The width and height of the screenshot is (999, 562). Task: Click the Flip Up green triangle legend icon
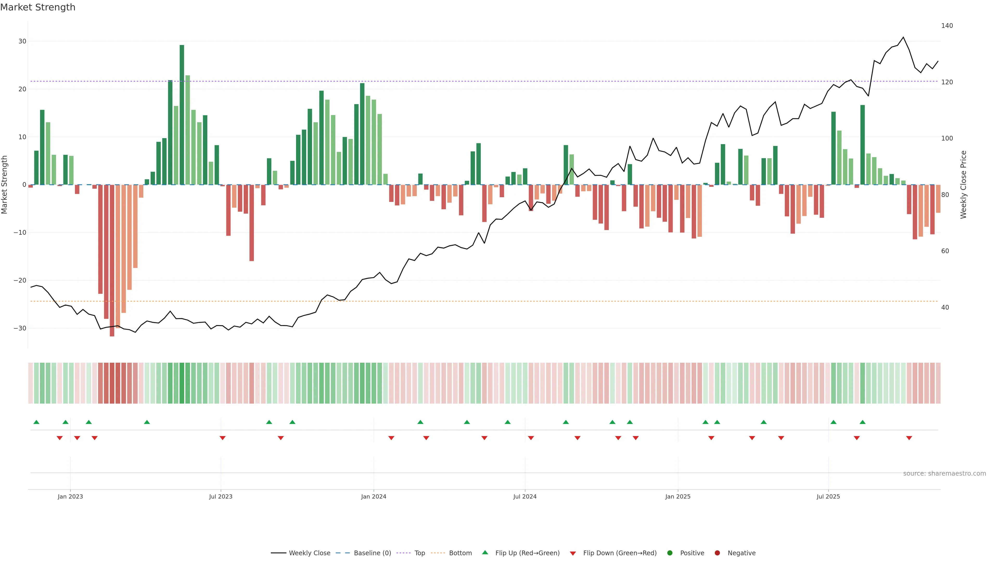coord(485,552)
